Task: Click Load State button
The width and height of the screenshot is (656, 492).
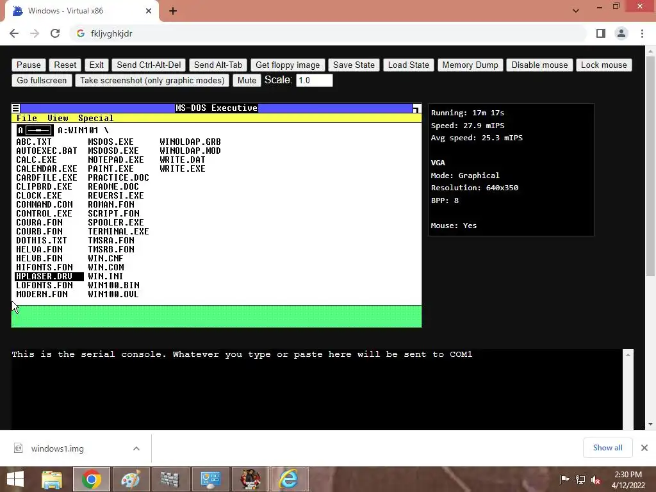Action: tap(408, 65)
